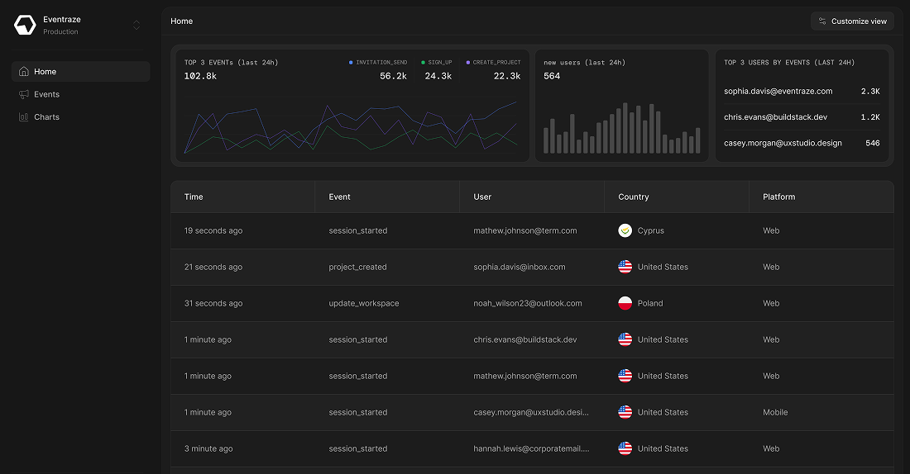
Task: Click the Cyprus country label
Action: pos(650,230)
